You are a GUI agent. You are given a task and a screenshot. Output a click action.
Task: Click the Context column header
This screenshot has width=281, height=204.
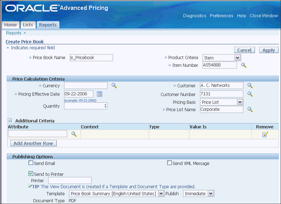pyautogui.click(x=90, y=127)
